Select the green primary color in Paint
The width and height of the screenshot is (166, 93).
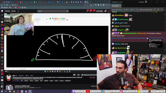[x=50, y=19]
